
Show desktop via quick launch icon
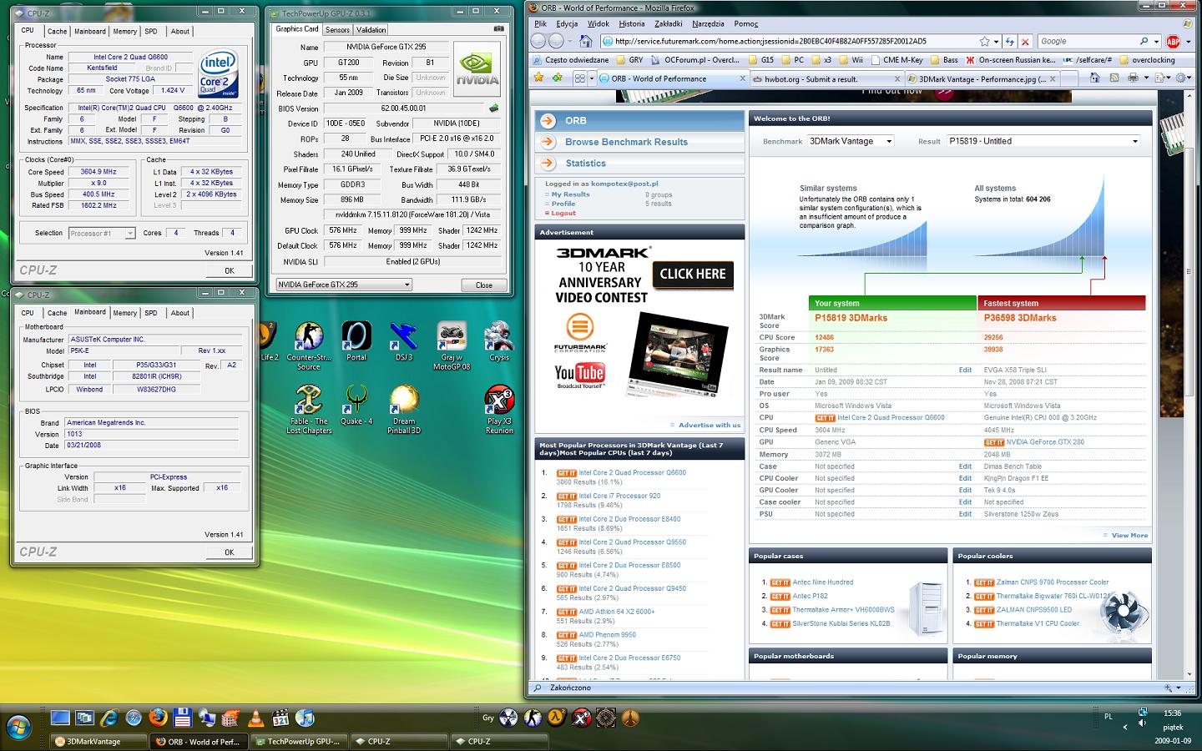tap(60, 718)
